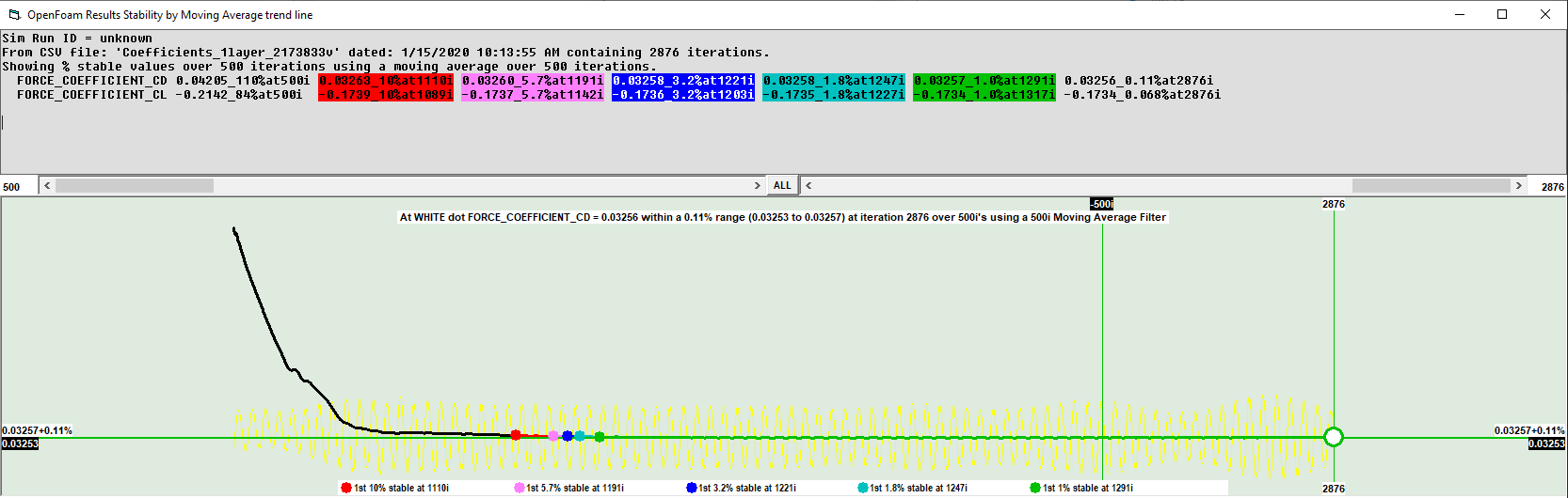Image resolution: width=1568 pixels, height=498 pixels.
Task: Click CD final value 0.03256_0.11%at2876i
Action: point(1139,81)
